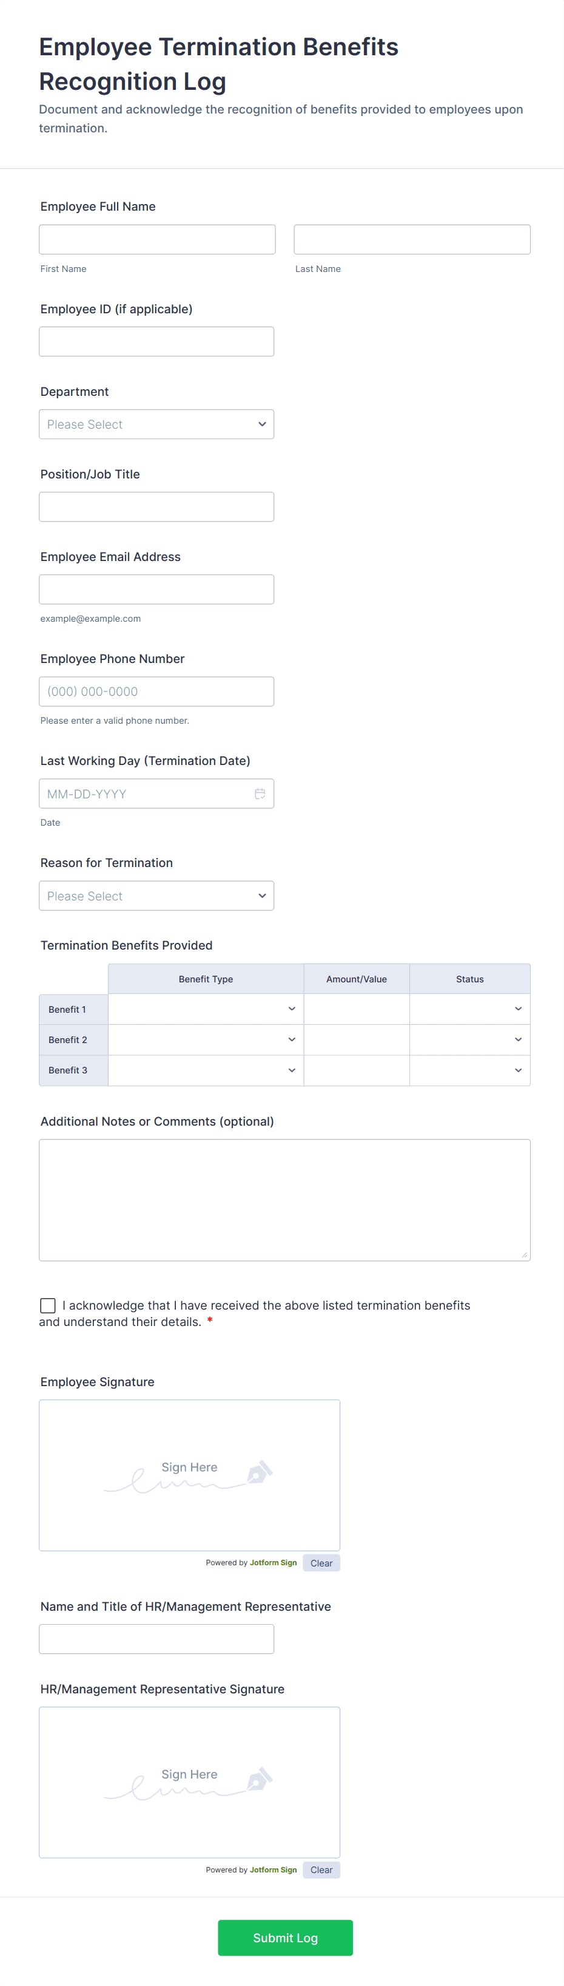
Task: Expand Benefit 1 Status dropdown
Action: pyautogui.click(x=469, y=1009)
